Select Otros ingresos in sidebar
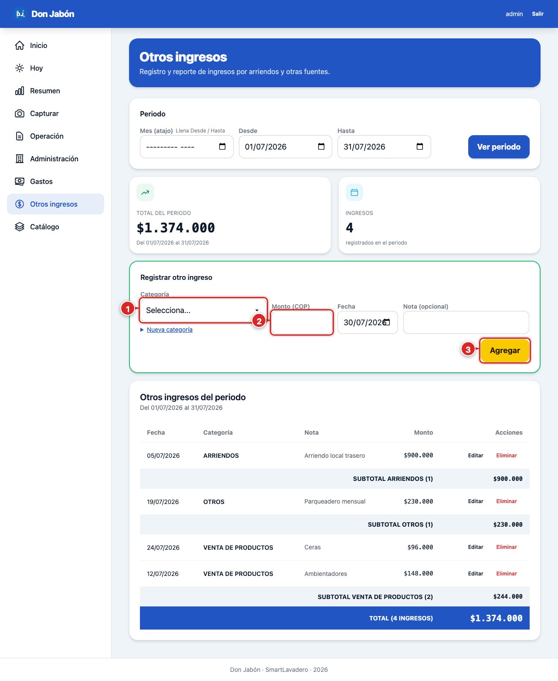Image resolution: width=558 pixels, height=681 pixels. coord(55,204)
